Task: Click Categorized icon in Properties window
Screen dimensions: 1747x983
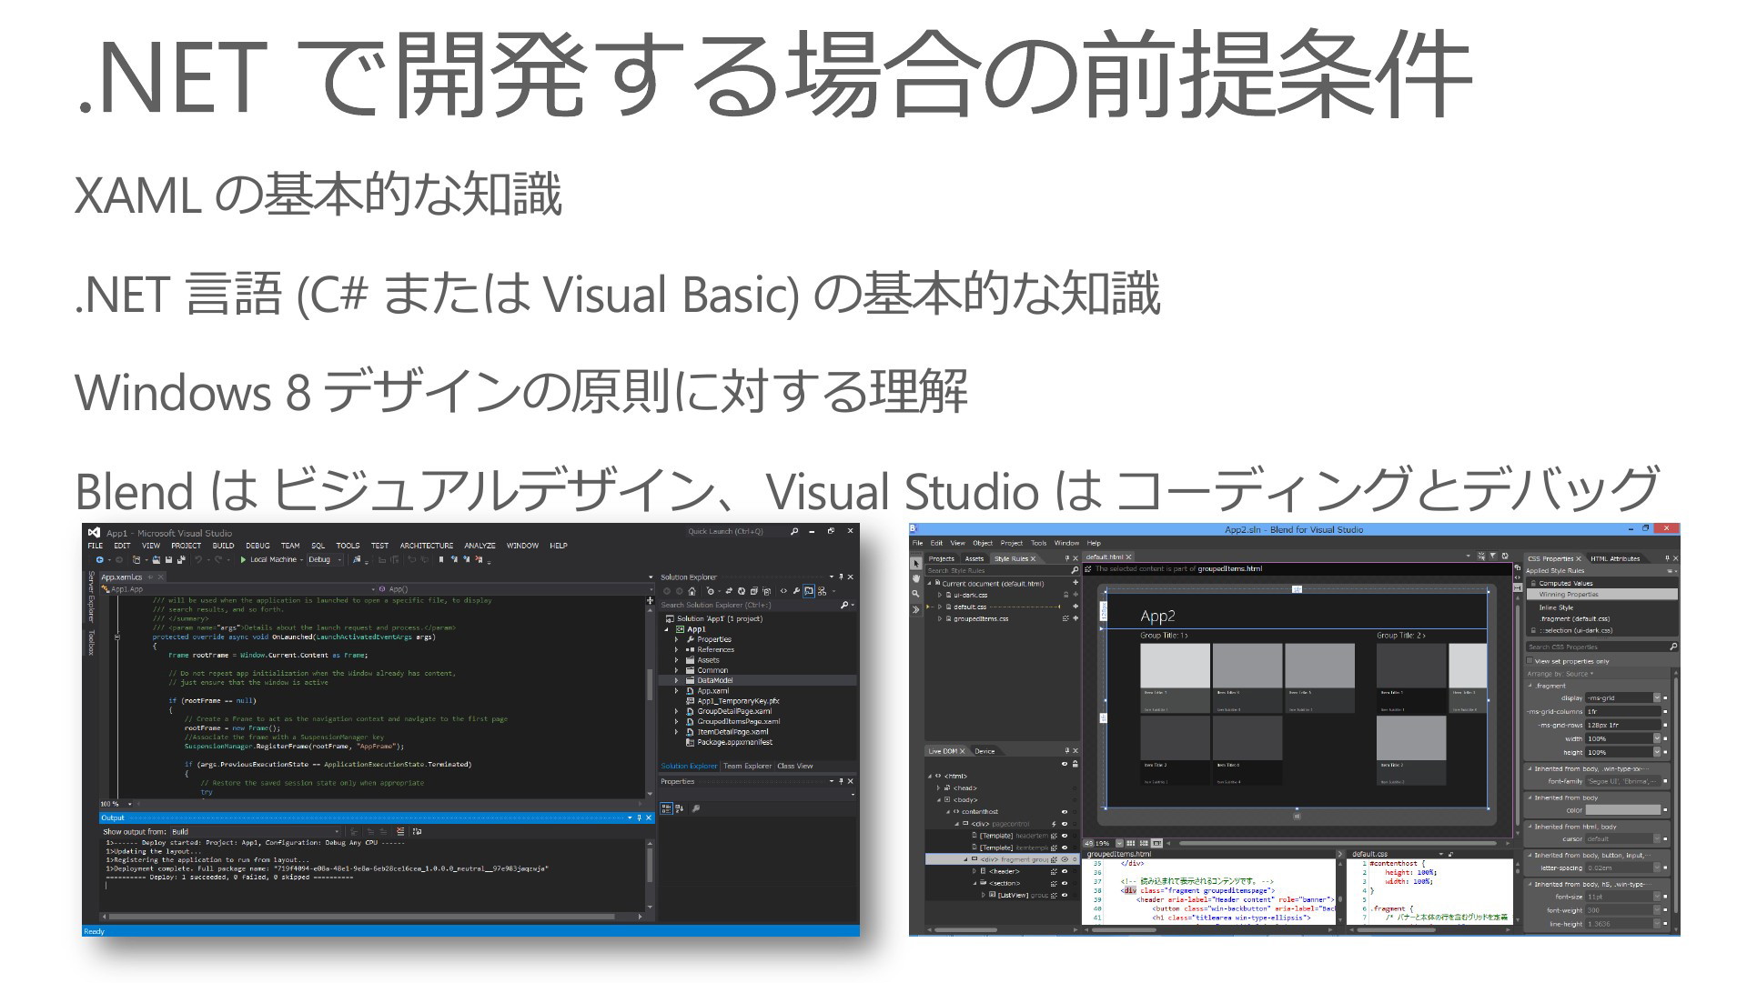Action: point(666,808)
